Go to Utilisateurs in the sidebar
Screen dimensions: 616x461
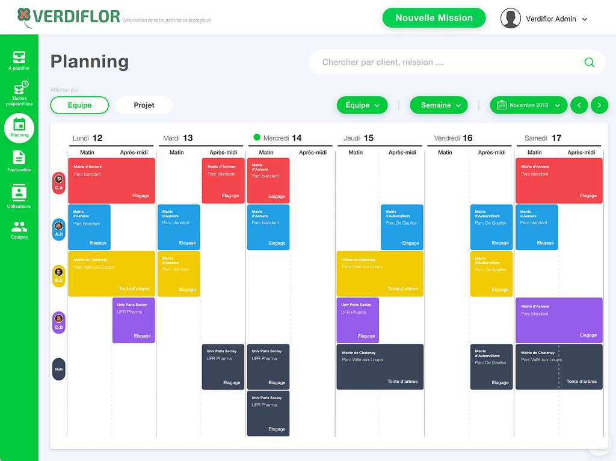point(19,194)
